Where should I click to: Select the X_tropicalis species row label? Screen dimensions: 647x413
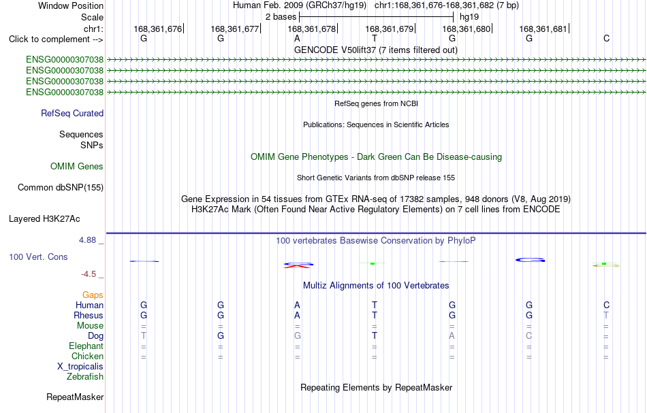[x=80, y=367]
